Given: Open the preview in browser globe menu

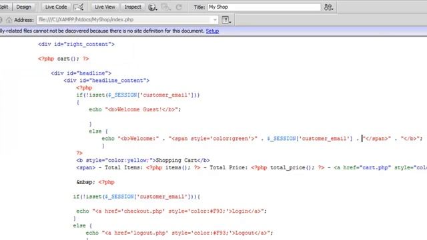Looking at the screenshot, I should pyautogui.click(x=153, y=7).
